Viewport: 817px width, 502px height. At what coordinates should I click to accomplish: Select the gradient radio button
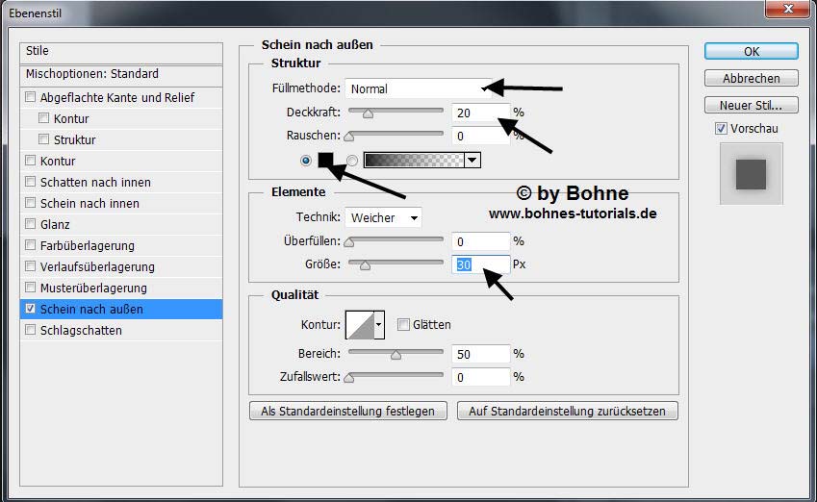coord(352,161)
